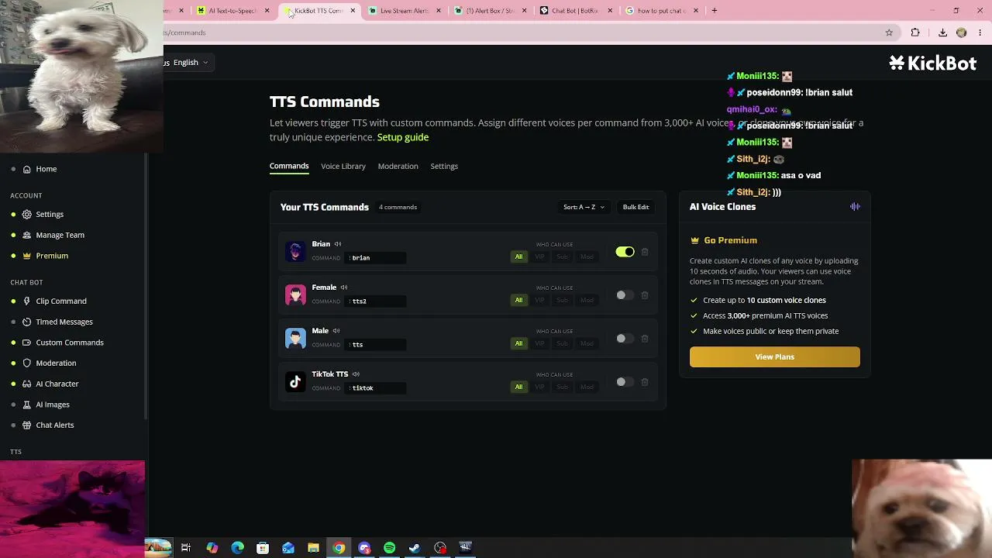Screen dimensions: 992x558
Task: Select Sub permission for the Female command
Action: pos(563,301)
